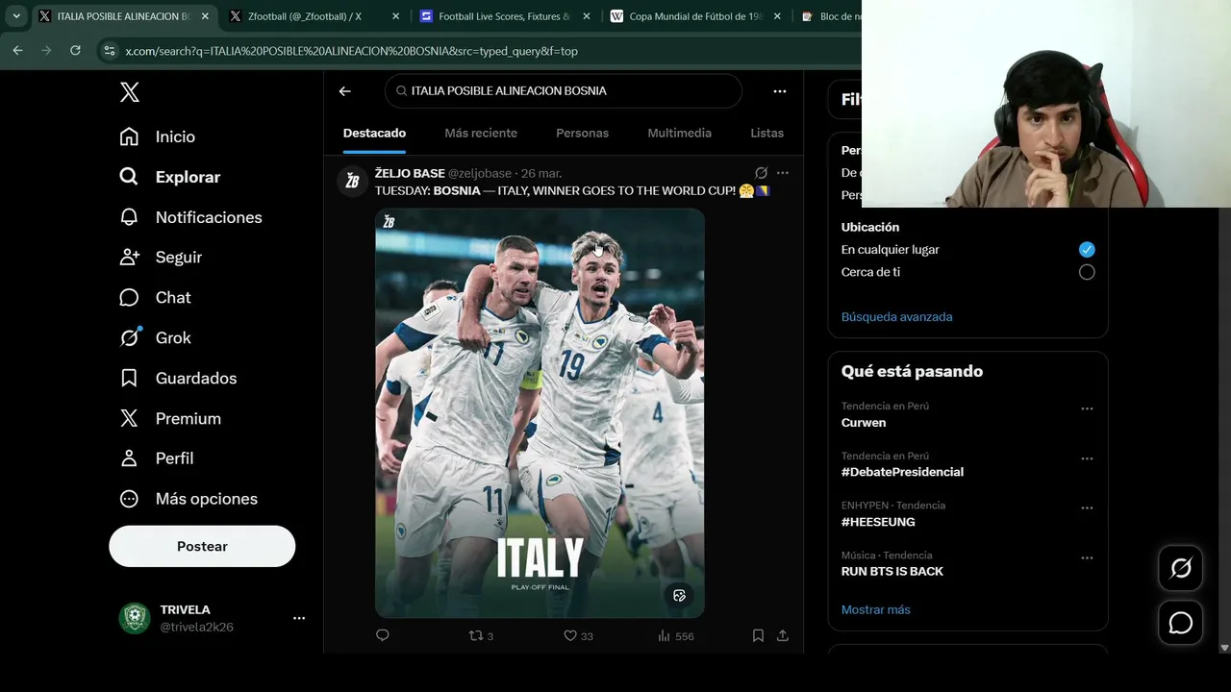Open search options ellipsis menu
This screenshot has height=692, width=1231.
coord(780,91)
